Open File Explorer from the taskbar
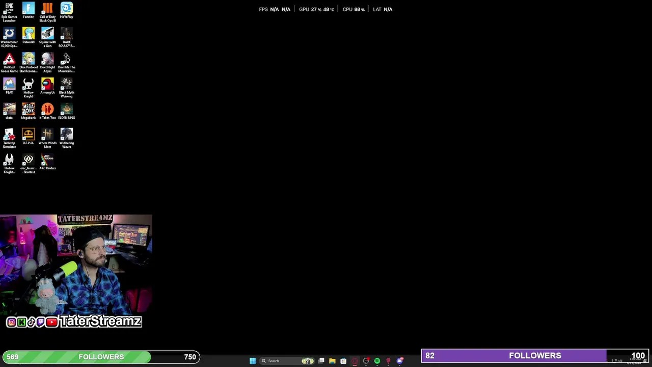The image size is (652, 367). point(332,361)
